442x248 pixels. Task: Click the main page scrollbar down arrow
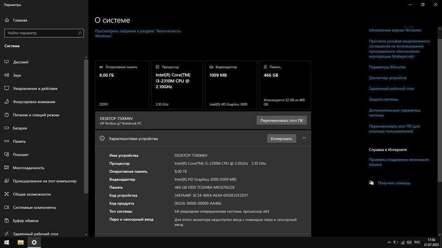click(440, 234)
